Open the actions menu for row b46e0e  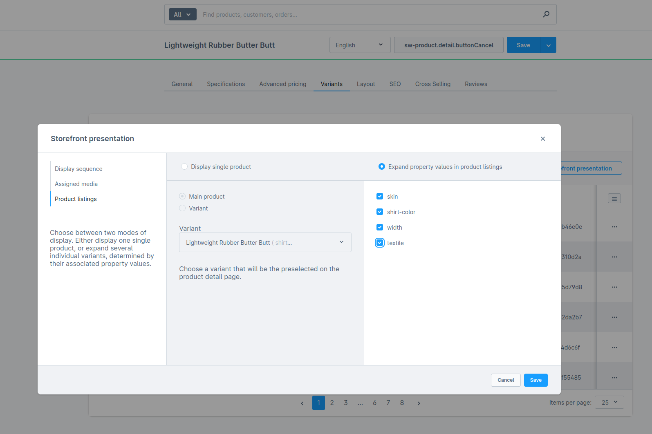tap(614, 227)
